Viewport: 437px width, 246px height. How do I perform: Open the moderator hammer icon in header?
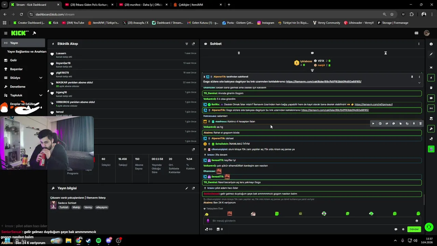pyautogui.click(x=34, y=33)
